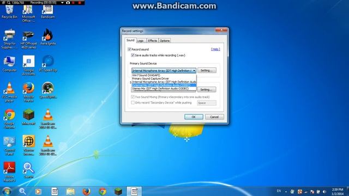
Task: Switch to Firefox on the taskbar
Action: (86, 191)
